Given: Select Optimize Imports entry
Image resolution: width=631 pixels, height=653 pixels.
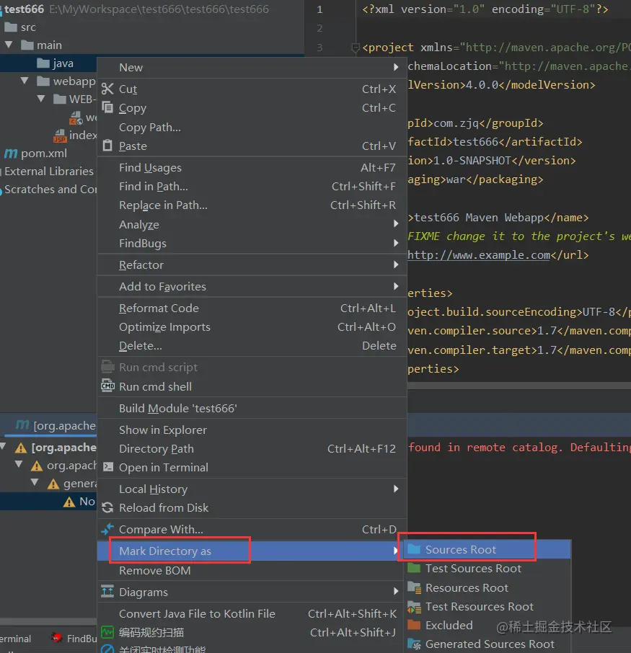Looking at the screenshot, I should [x=252, y=326].
